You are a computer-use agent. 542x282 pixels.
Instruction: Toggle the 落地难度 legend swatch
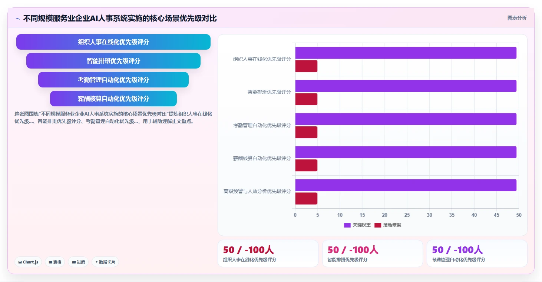coord(378,225)
